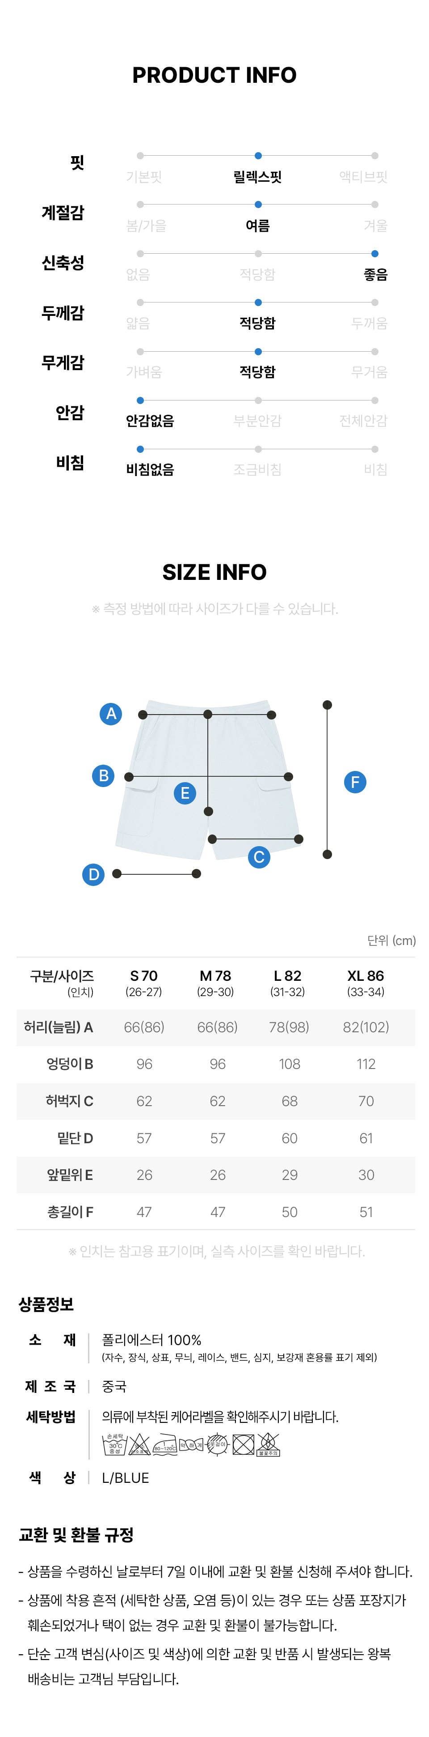Click the shorts product illustration
The image size is (429, 1737).
click(x=207, y=779)
